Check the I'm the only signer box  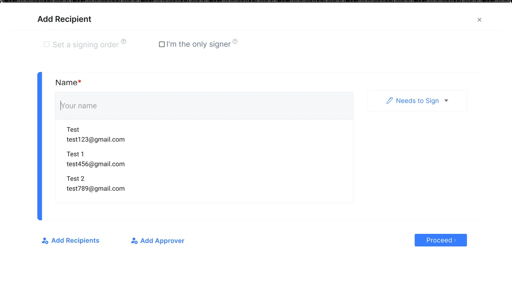coord(162,44)
